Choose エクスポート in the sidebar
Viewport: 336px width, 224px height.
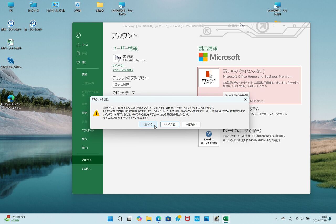(88, 130)
